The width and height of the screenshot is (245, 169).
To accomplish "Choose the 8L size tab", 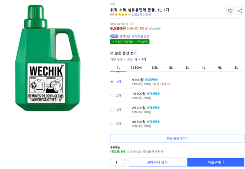I will tap(236, 68).
